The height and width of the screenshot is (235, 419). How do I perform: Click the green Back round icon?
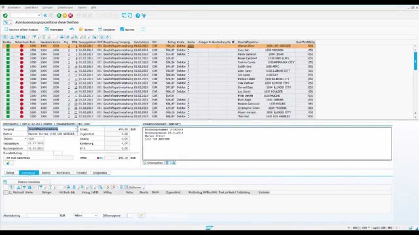59,15
